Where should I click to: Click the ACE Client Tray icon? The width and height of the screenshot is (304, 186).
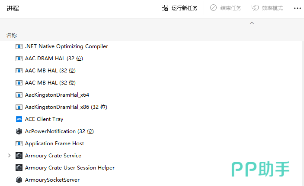[19, 119]
